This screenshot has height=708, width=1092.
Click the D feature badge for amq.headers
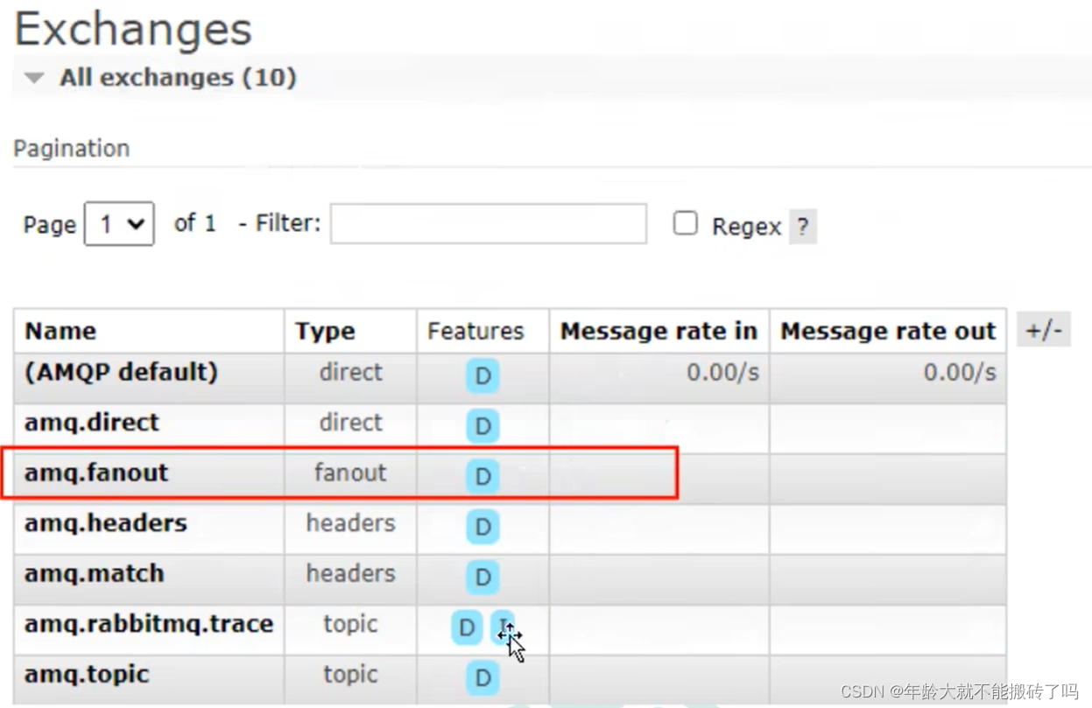point(482,527)
